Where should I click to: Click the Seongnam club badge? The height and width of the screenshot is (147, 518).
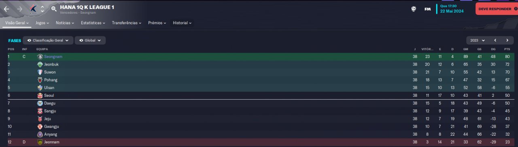coord(40,57)
